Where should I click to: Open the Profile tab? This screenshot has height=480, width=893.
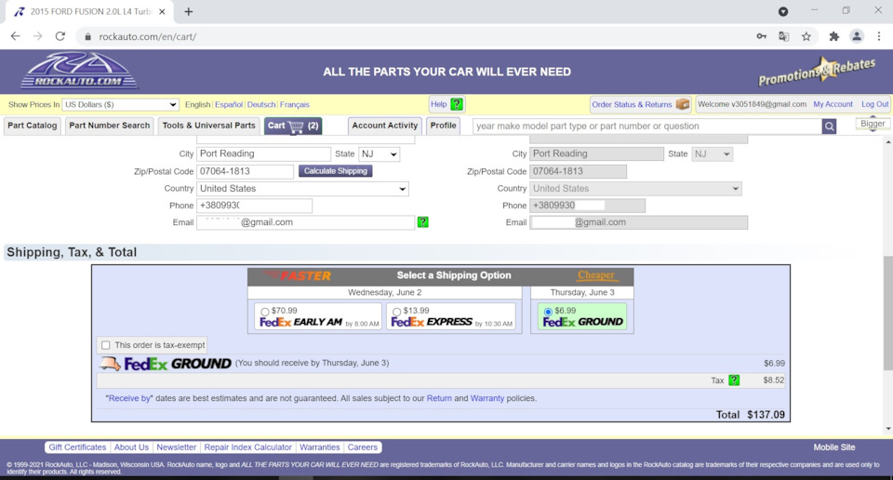(443, 126)
